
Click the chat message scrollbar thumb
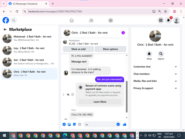(127, 97)
